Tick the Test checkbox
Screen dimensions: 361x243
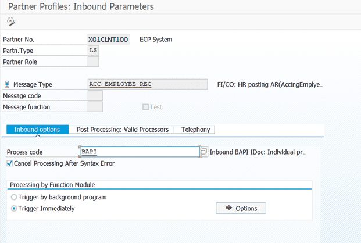[x=146, y=107]
